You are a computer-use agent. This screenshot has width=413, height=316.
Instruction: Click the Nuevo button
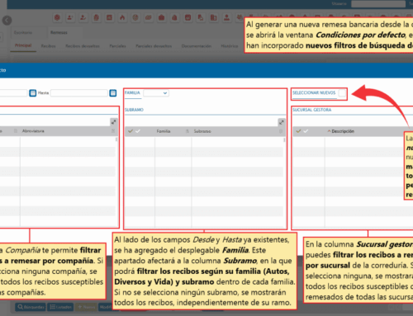click(86, 307)
